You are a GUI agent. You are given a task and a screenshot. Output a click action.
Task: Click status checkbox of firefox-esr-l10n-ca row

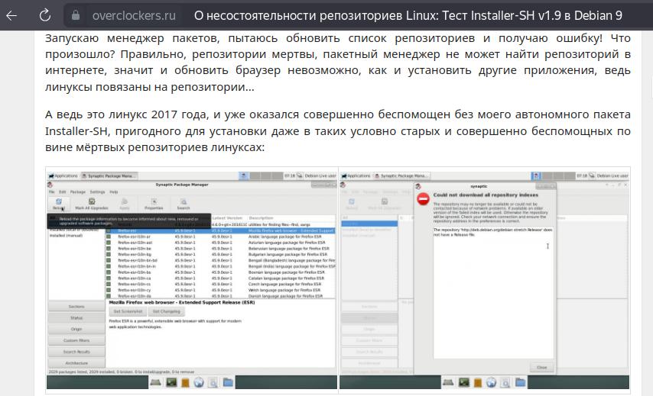coord(109,278)
